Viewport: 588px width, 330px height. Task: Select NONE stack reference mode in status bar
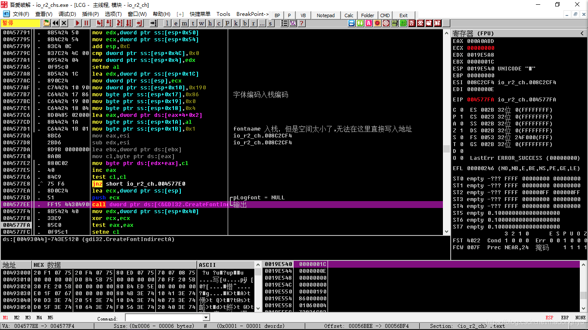coord(580,318)
